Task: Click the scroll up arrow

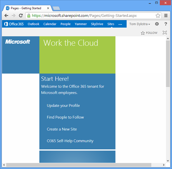Action: (x=168, y=38)
